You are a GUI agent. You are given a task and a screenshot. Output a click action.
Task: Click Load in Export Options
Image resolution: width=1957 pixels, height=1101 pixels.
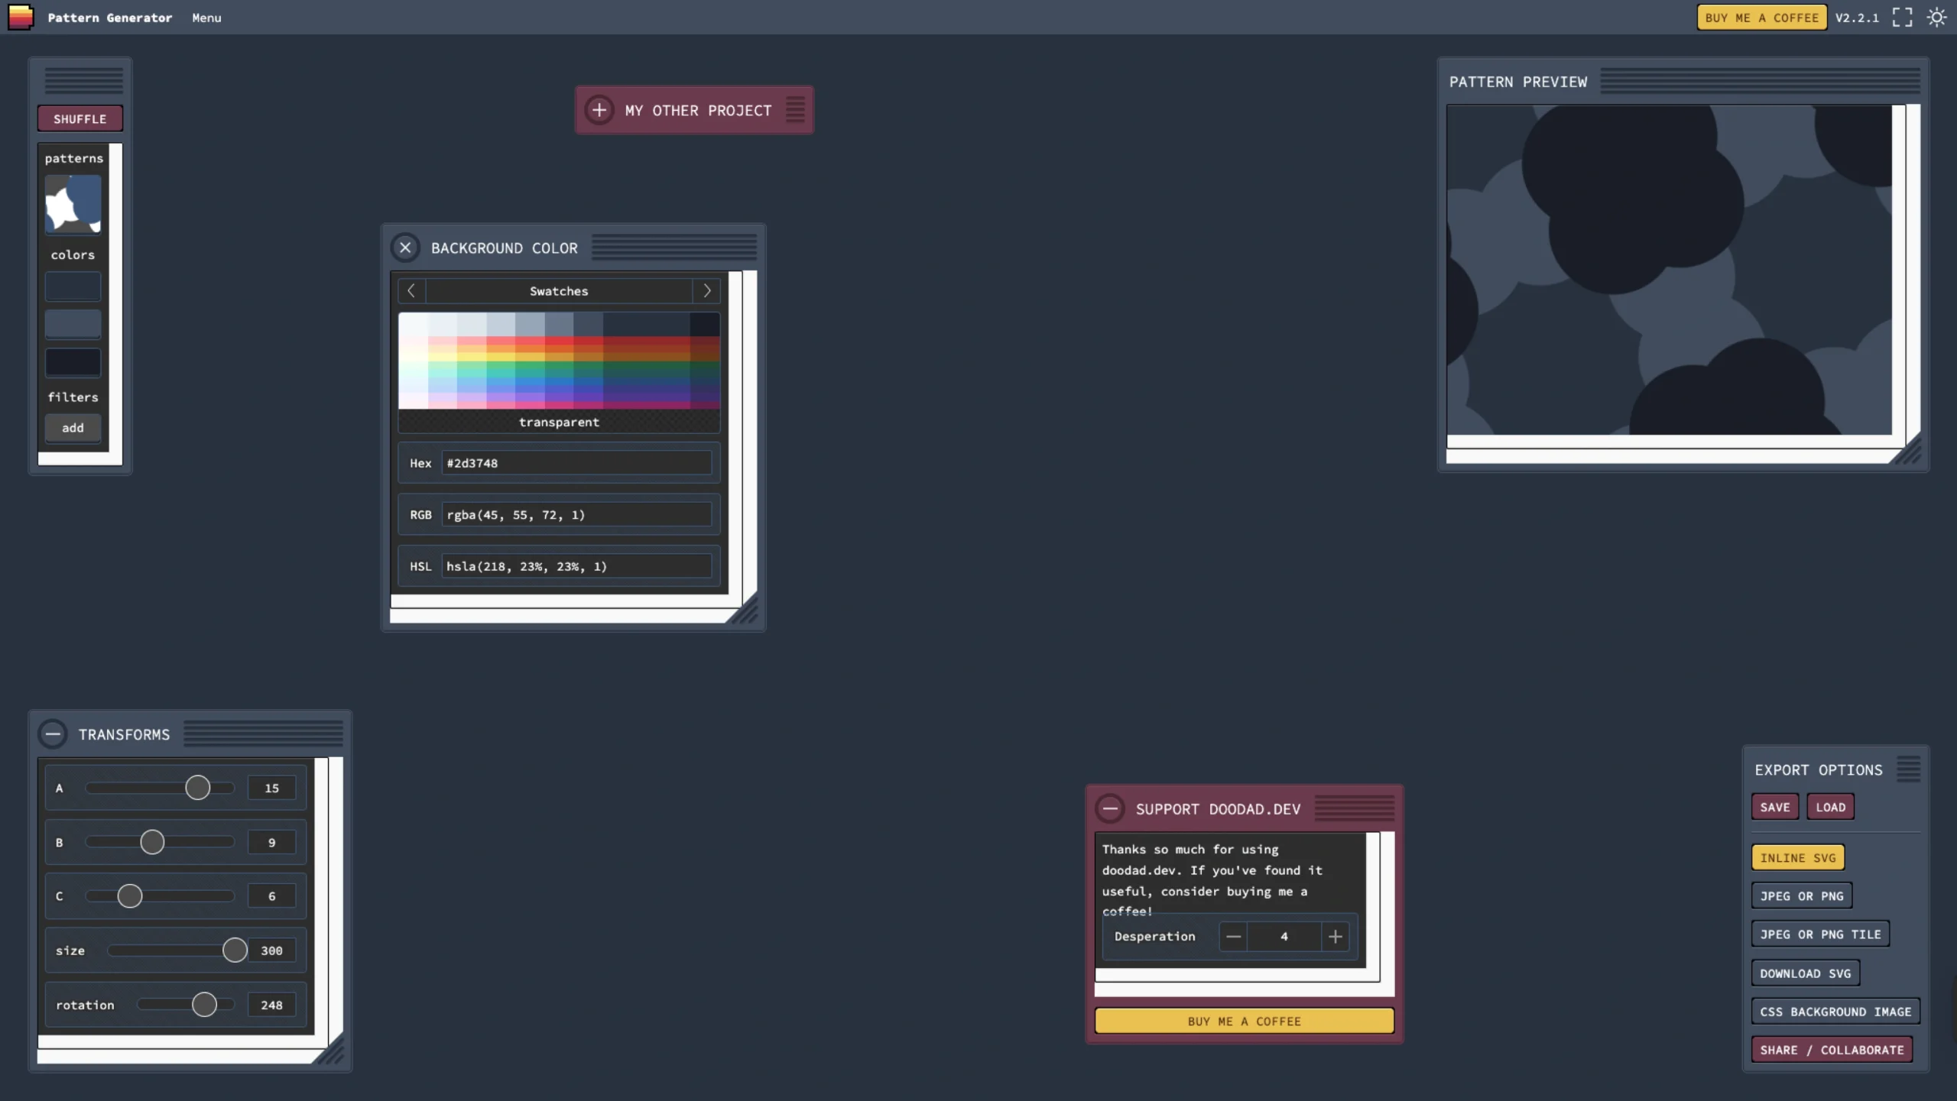point(1830,807)
